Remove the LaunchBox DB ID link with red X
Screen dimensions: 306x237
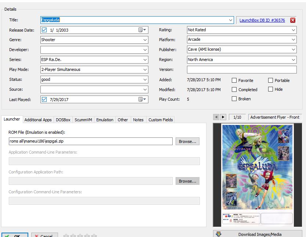click(292, 20)
